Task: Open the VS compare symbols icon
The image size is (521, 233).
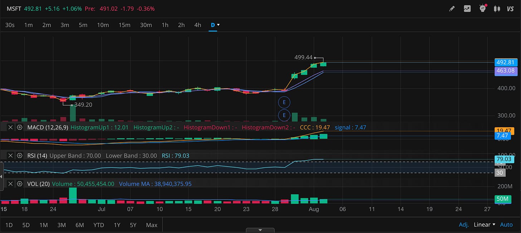Action: [510, 9]
